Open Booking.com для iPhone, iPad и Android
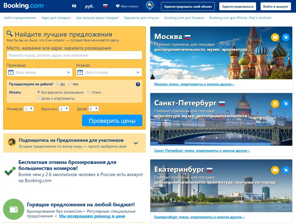The image size is (296, 224). click(240, 18)
